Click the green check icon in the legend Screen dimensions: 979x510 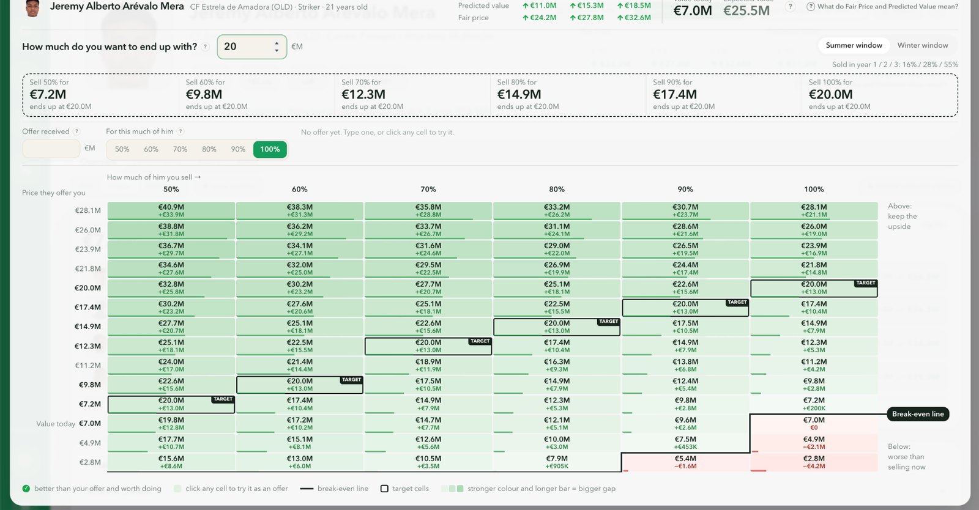[x=26, y=489]
